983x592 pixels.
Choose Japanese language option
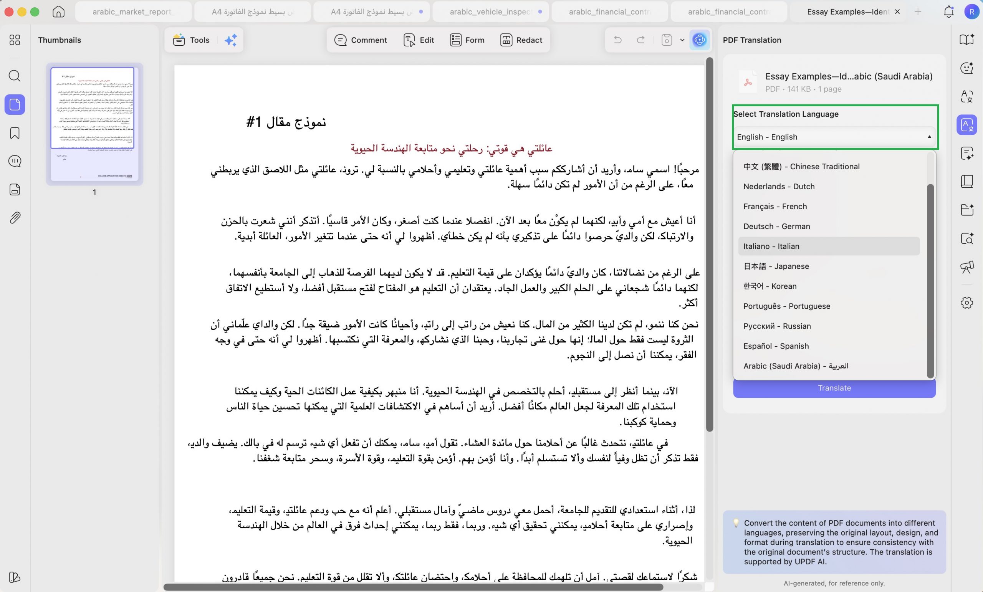pyautogui.click(x=829, y=266)
